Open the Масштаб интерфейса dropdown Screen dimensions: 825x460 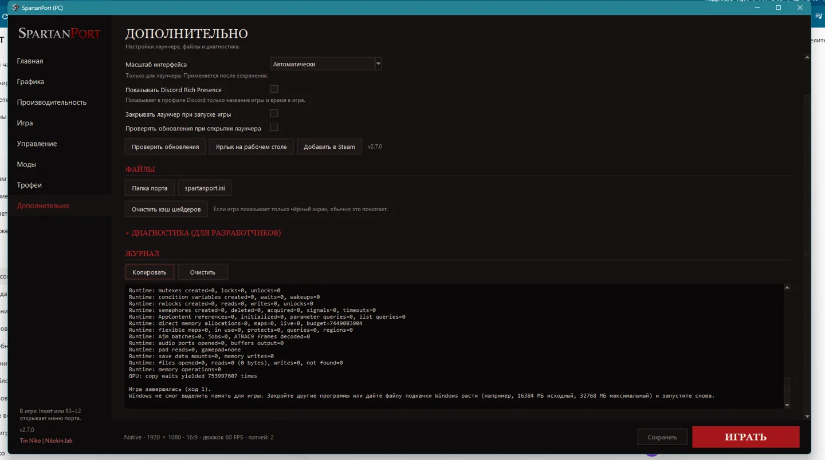(x=326, y=64)
